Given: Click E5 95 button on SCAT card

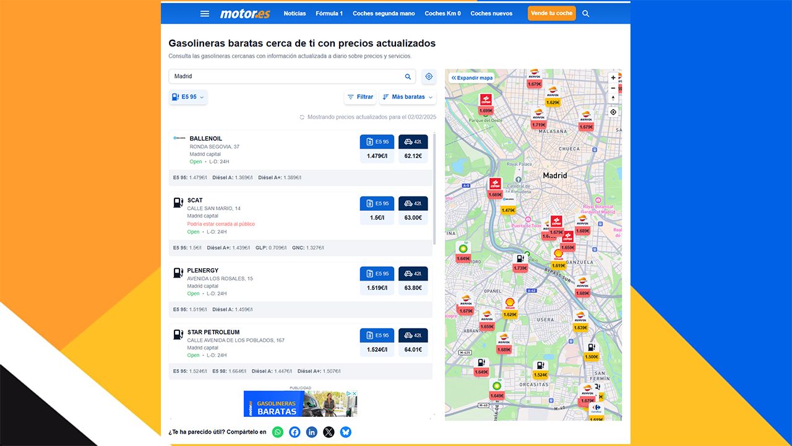Looking at the screenshot, I should point(377,203).
